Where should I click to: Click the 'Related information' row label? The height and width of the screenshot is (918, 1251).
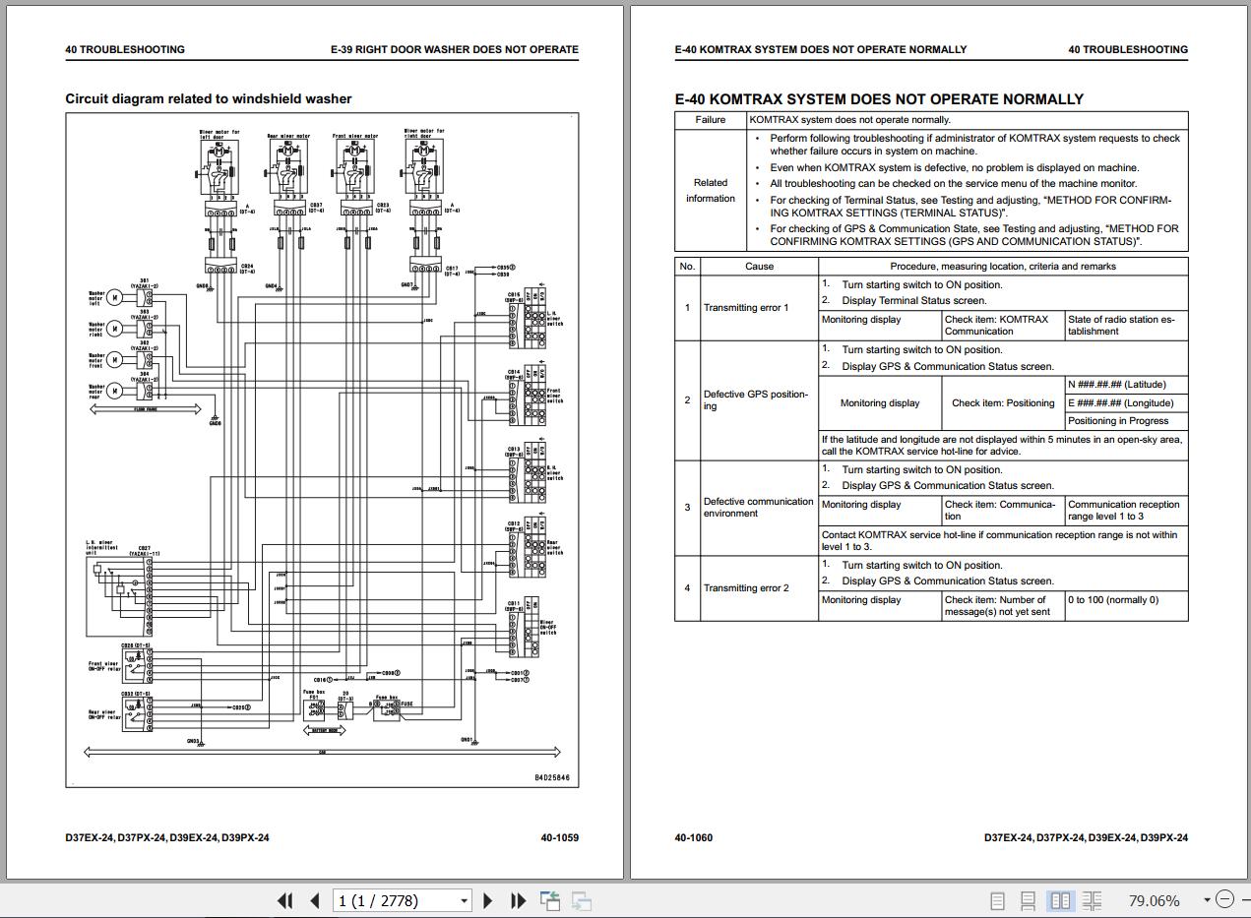pos(711,191)
